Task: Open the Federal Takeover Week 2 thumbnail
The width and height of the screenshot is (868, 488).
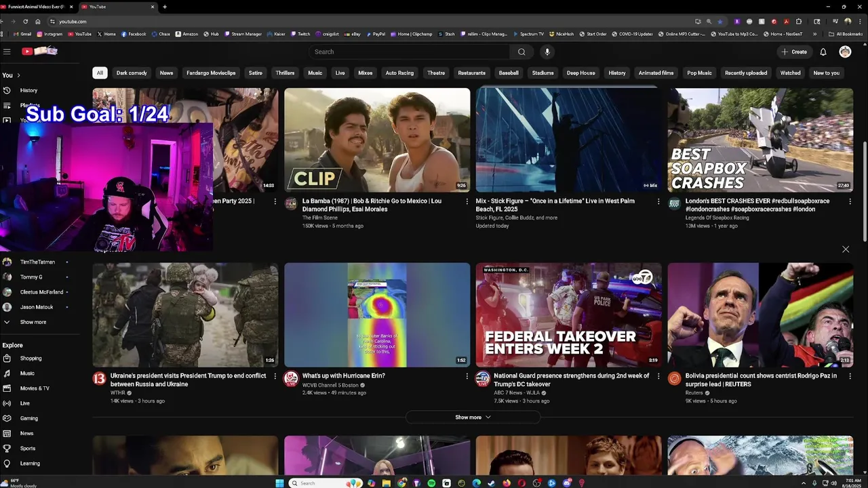Action: click(568, 314)
